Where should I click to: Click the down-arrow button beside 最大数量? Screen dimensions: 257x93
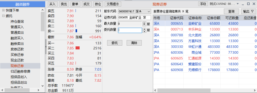[144, 24]
